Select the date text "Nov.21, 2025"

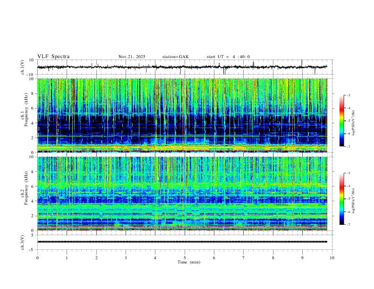coord(132,57)
